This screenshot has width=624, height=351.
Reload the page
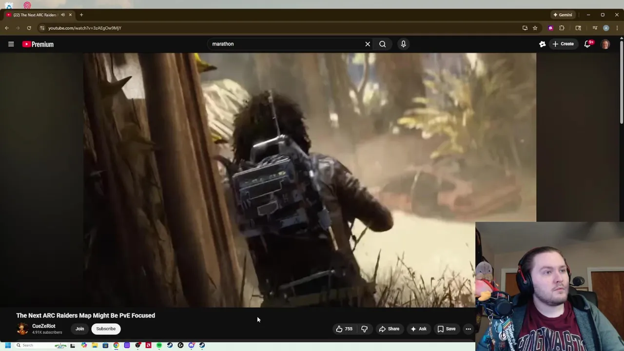click(x=29, y=28)
